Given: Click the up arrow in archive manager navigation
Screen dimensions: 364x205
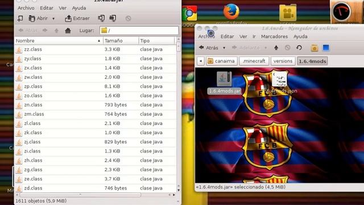Looking at the screenshot, I should click(56, 30).
